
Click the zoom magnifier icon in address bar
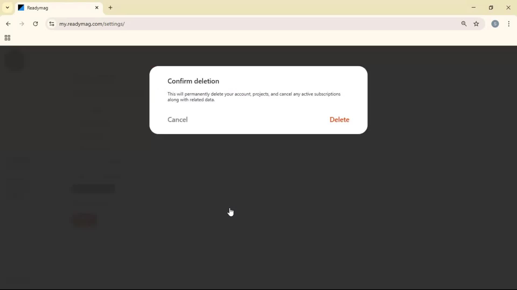[464, 24]
